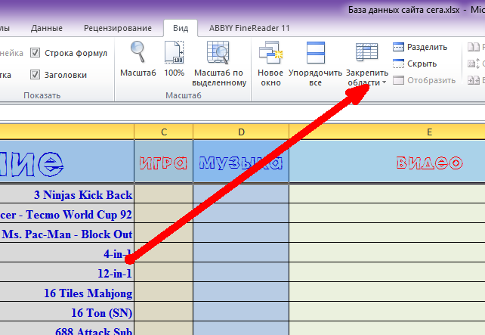Select the 12-in-1 cell

click(x=66, y=273)
